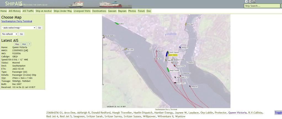Open the AIS Traffic menu

point(28,11)
